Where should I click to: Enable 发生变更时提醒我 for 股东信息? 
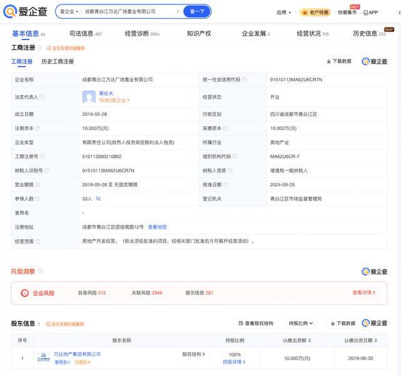tap(64, 324)
